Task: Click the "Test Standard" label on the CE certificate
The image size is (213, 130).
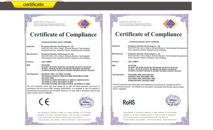Action: click(x=32, y=74)
